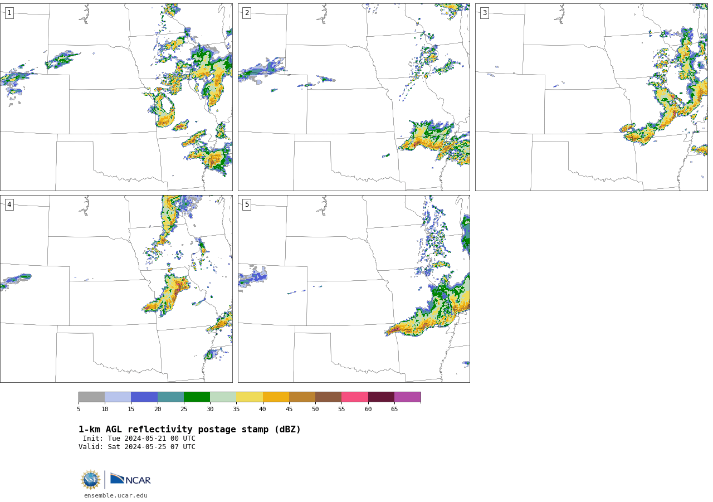Click the gray 5-10 dBZ color swatch

click(92, 397)
